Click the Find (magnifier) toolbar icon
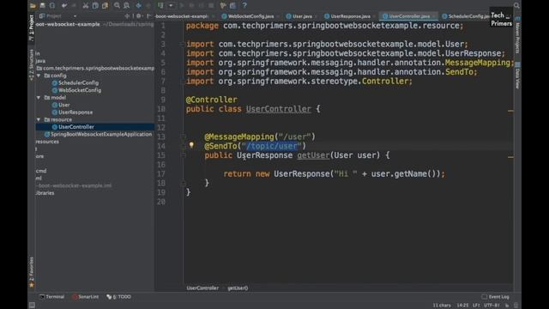This screenshot has height=309, width=549. (117, 6)
